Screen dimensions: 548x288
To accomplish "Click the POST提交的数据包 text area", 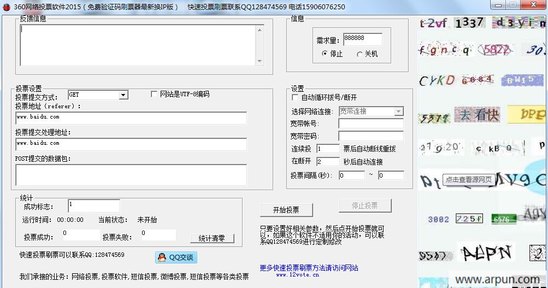I will (131, 175).
